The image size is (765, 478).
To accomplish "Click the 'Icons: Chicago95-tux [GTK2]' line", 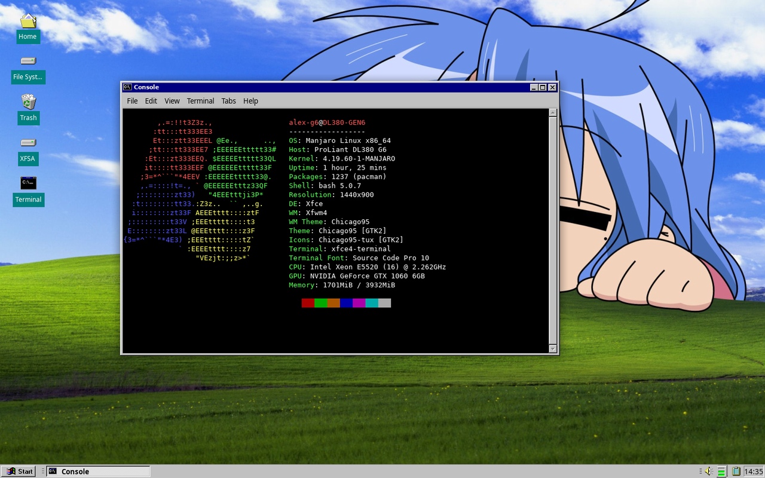I will click(346, 240).
